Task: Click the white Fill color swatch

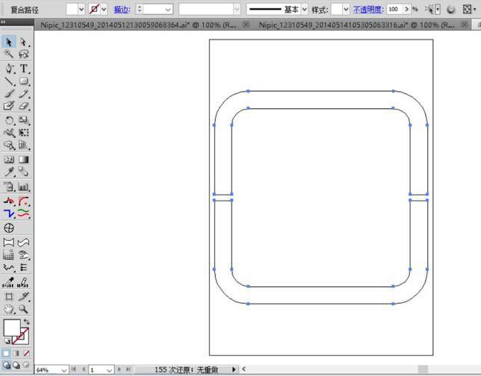Action: point(12,328)
